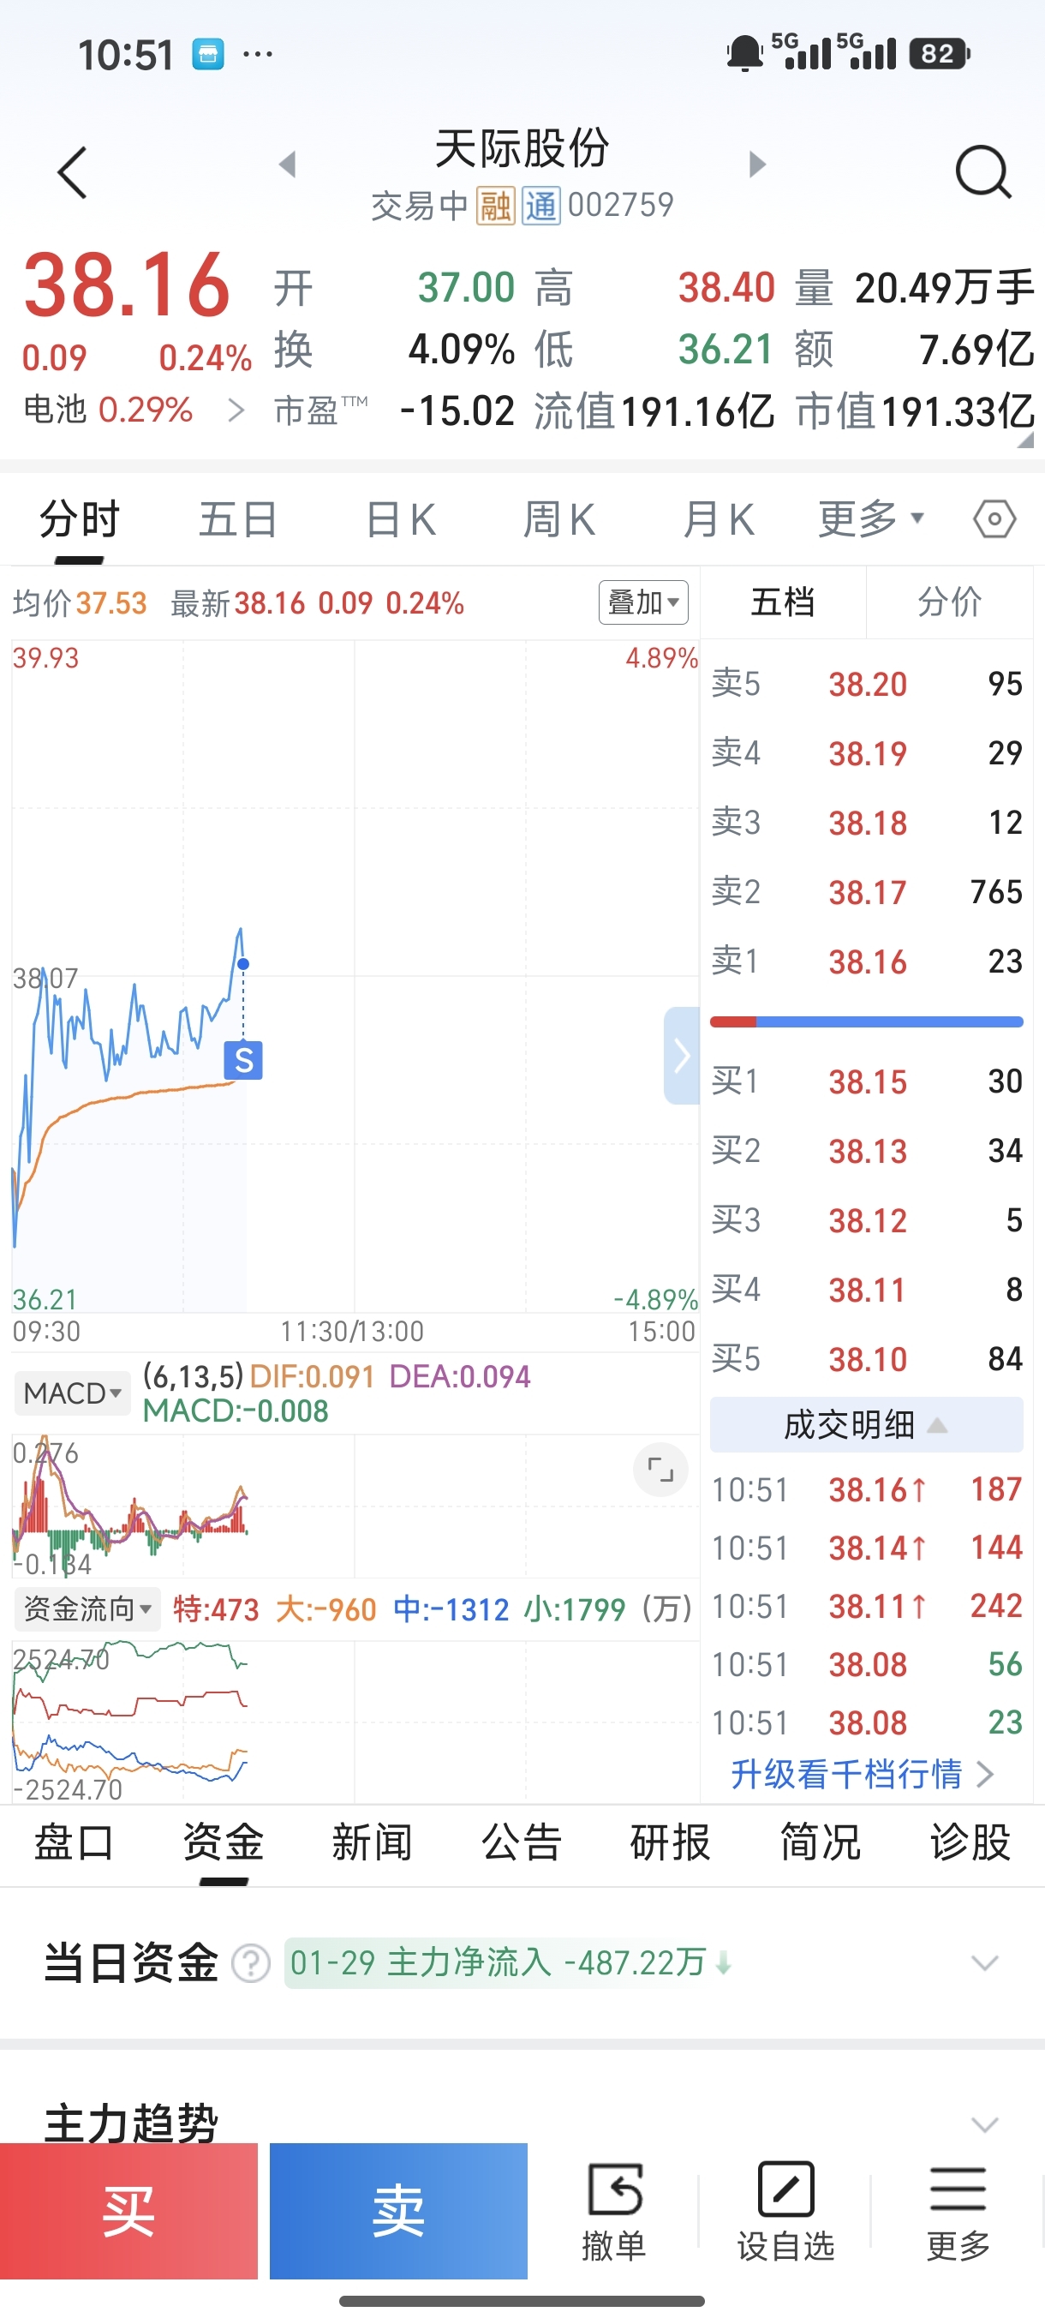1045x2324 pixels.
Task: Tap the 设自选 watchlist icon
Action: click(786, 2211)
